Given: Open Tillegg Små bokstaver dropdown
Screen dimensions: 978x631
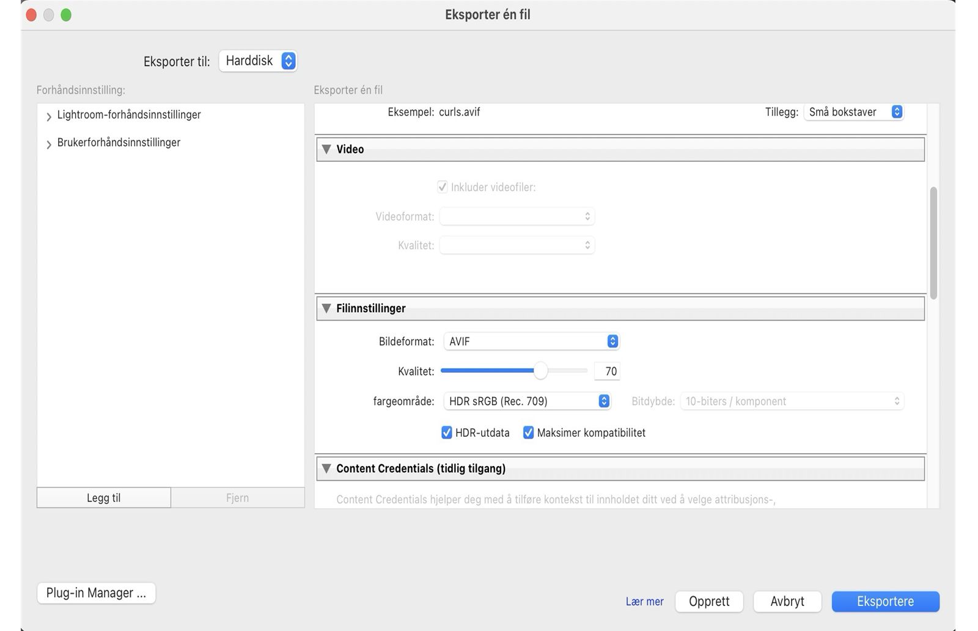Looking at the screenshot, I should point(853,112).
